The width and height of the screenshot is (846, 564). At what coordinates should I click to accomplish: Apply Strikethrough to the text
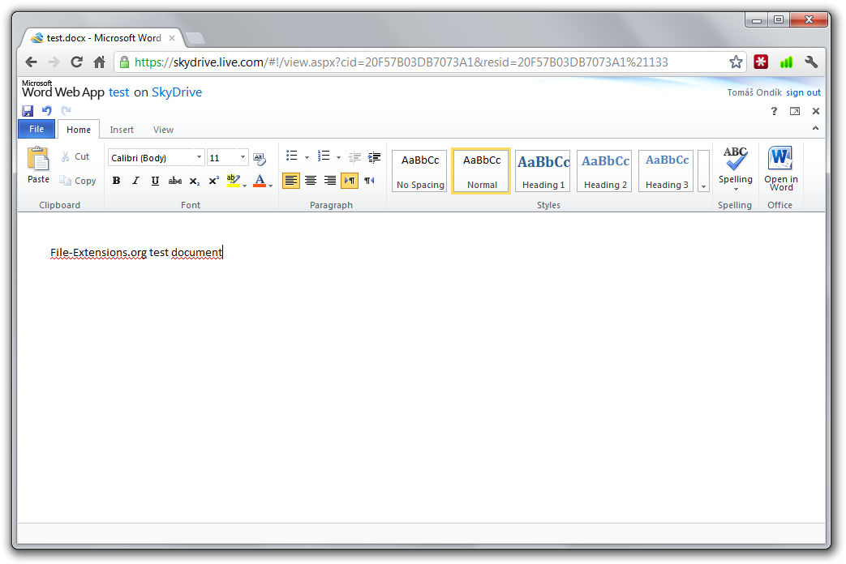[174, 181]
